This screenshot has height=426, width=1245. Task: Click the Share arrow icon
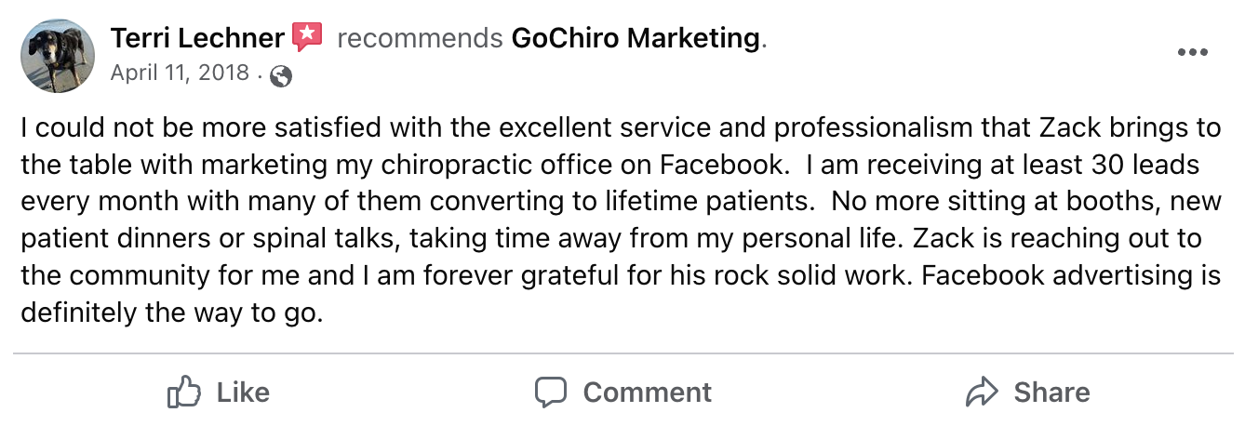[982, 393]
